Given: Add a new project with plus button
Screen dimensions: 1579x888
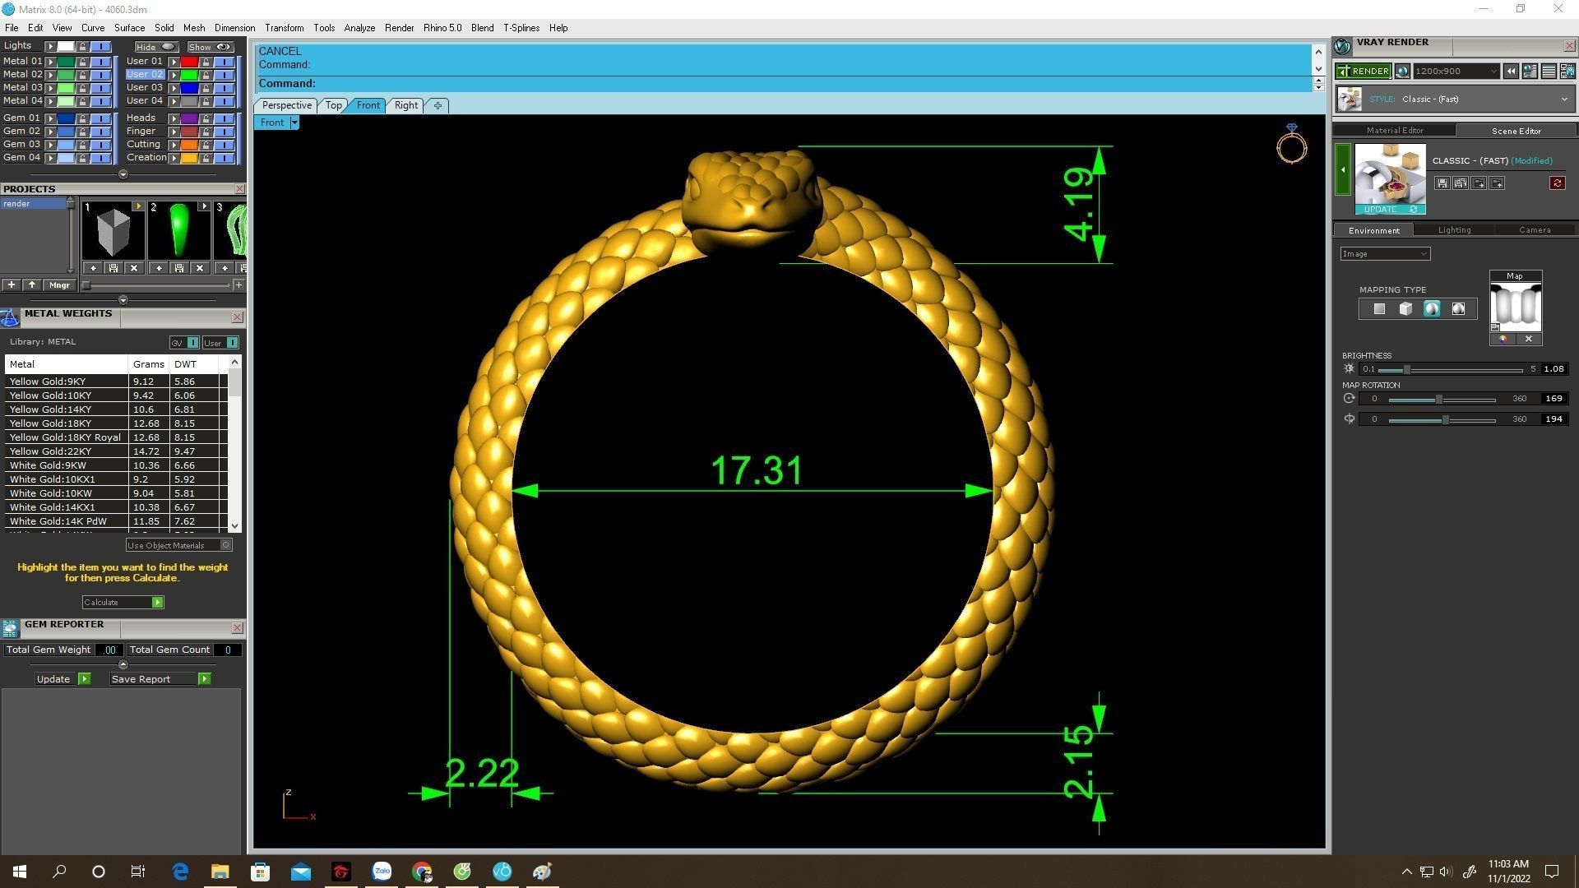Looking at the screenshot, I should tap(12, 285).
